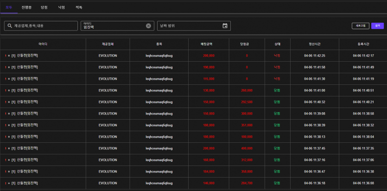Click the registration time 04-06 11:38:32
This screenshot has width=387, height=191.
pos(363,125)
